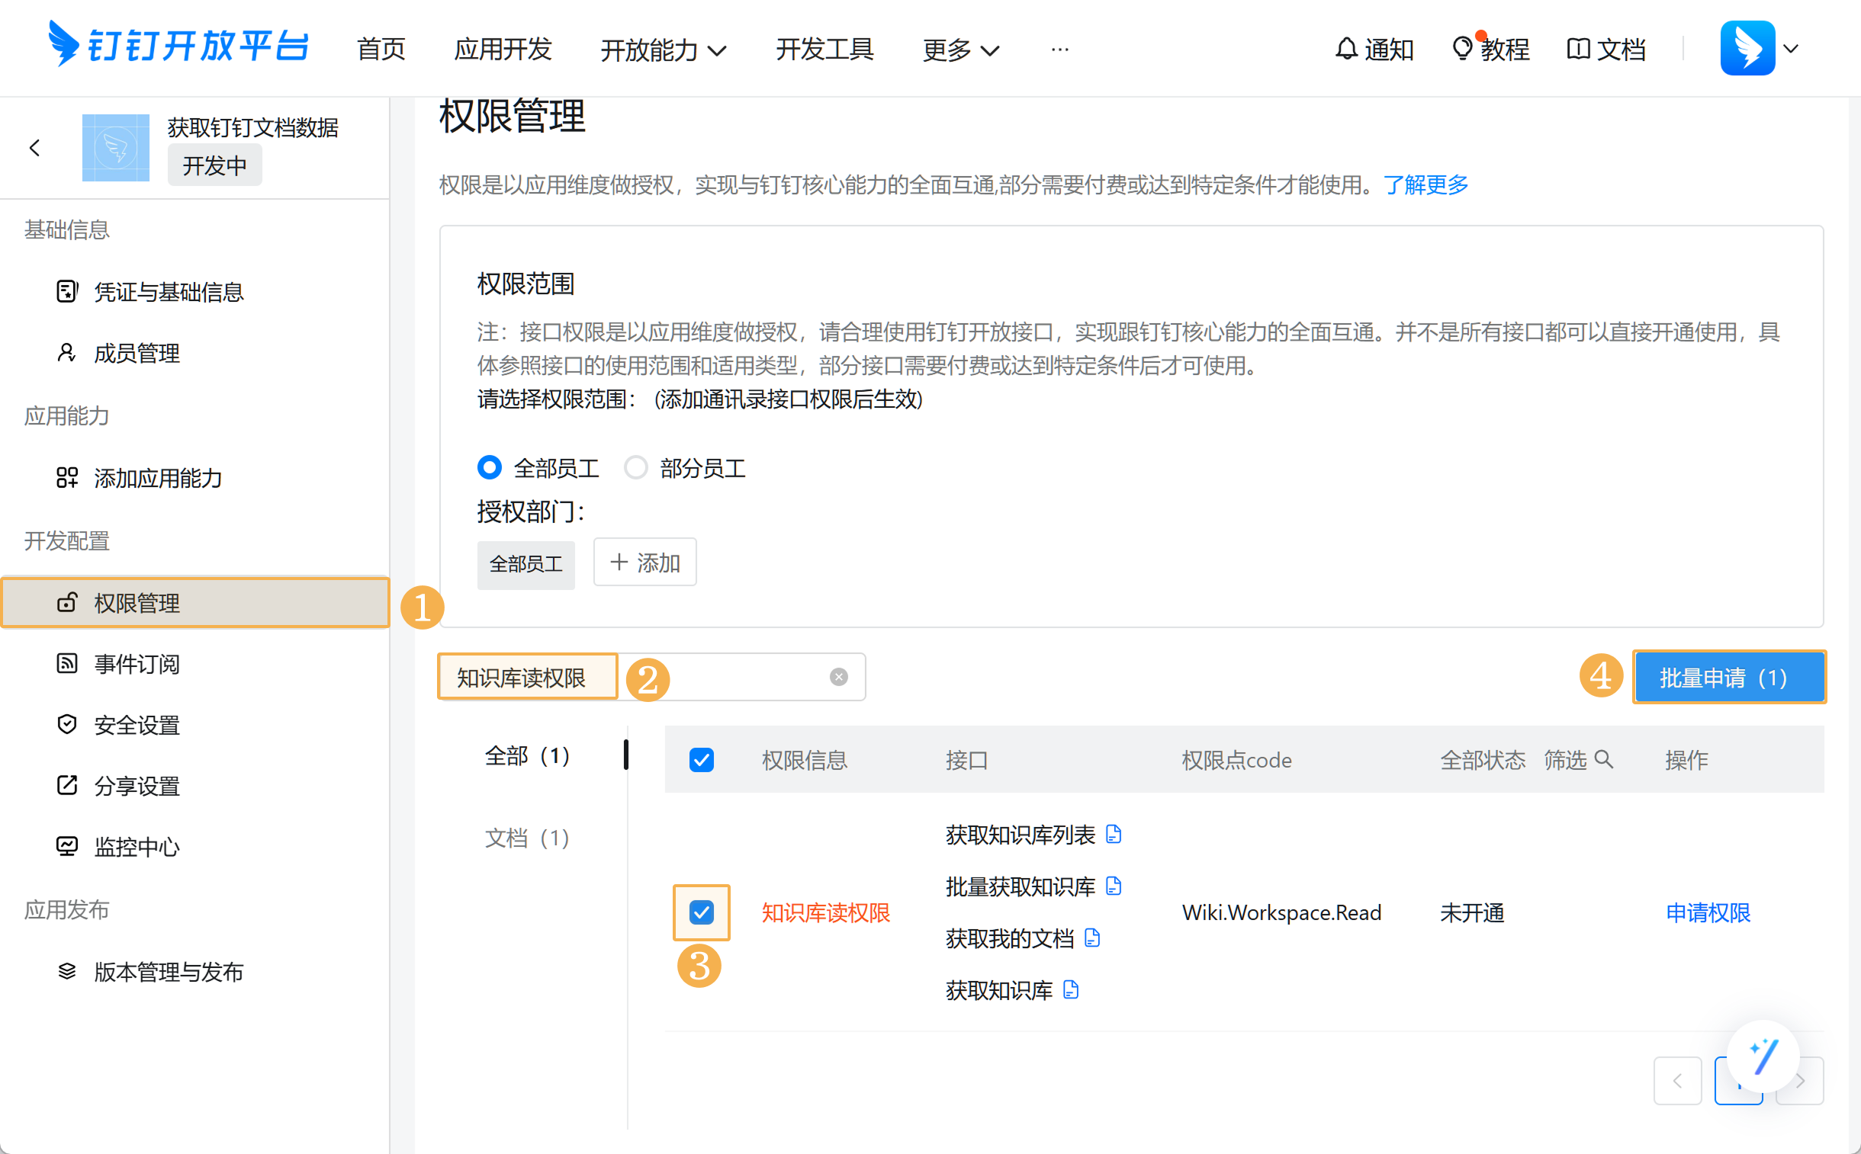Select the 部分员工 radio button
The image size is (1861, 1154).
tap(635, 467)
